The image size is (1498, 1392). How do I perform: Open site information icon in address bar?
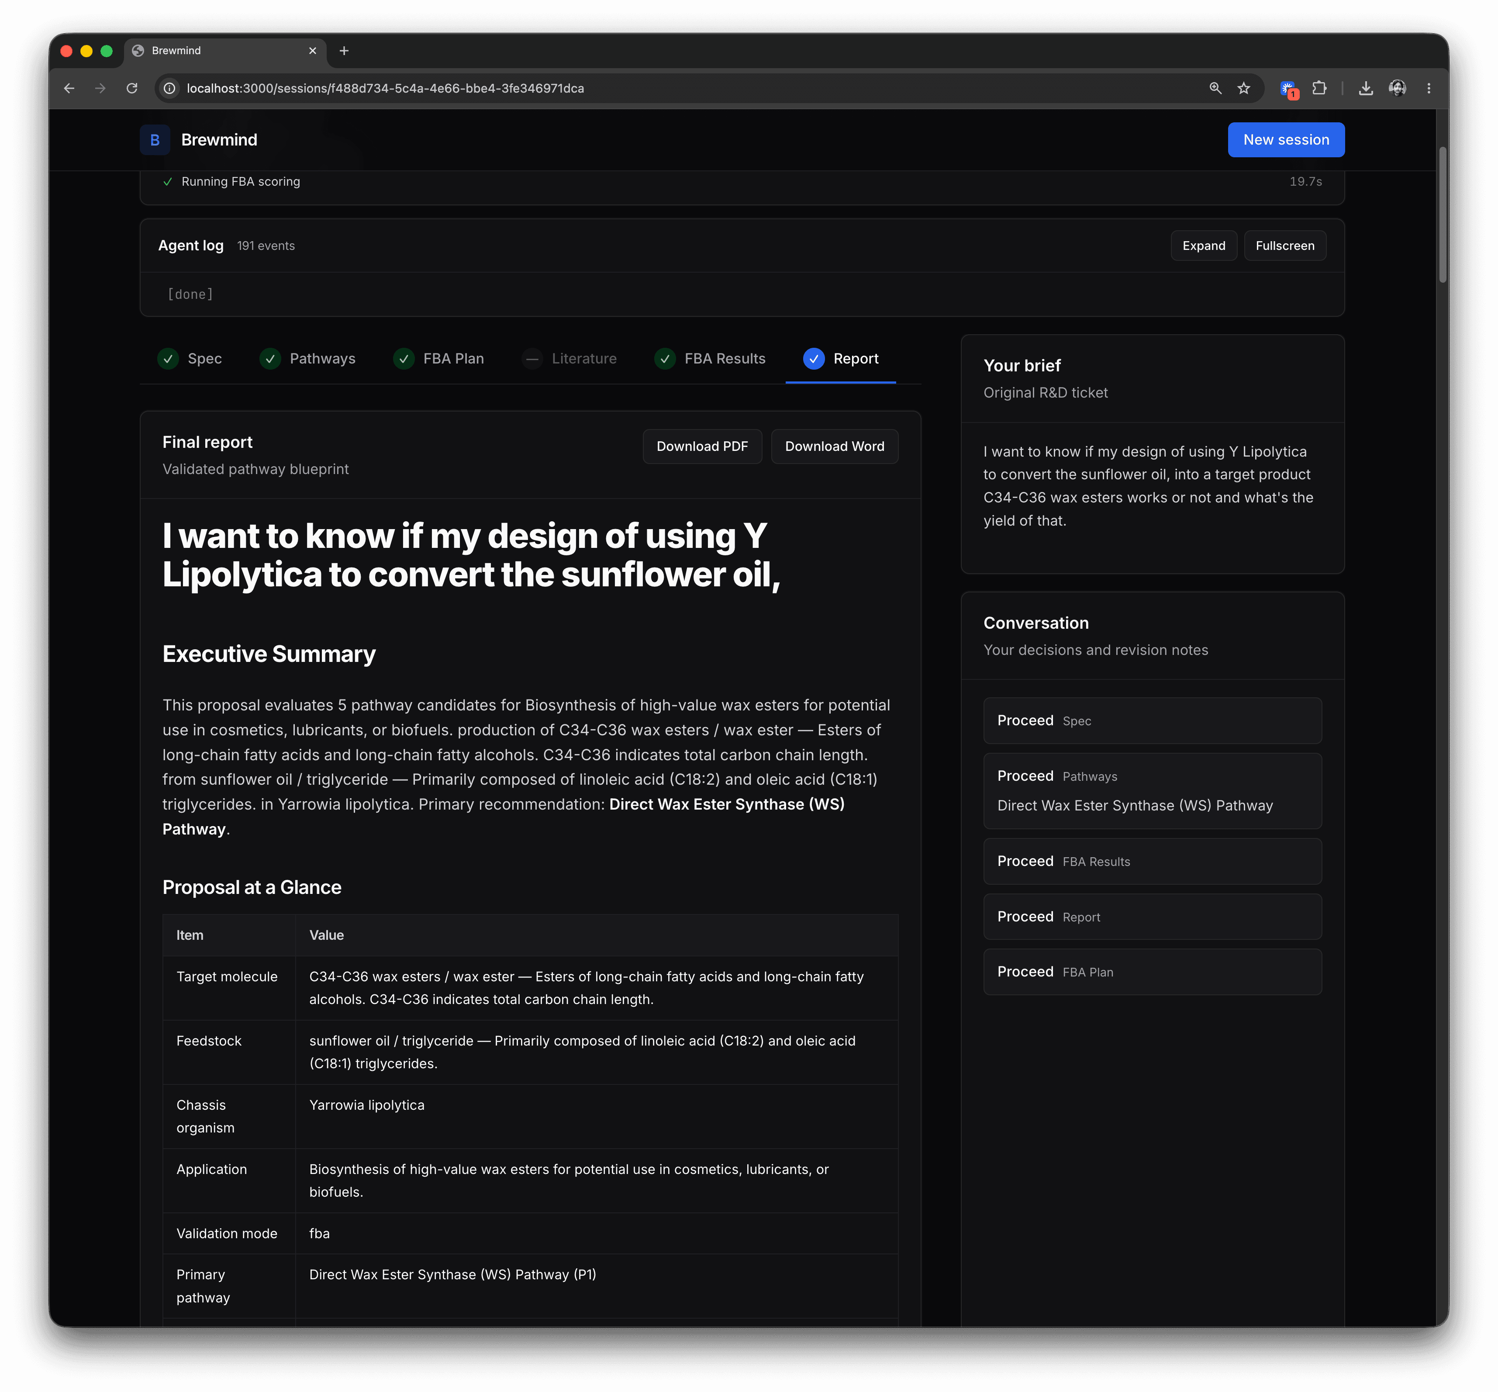pyautogui.click(x=170, y=88)
